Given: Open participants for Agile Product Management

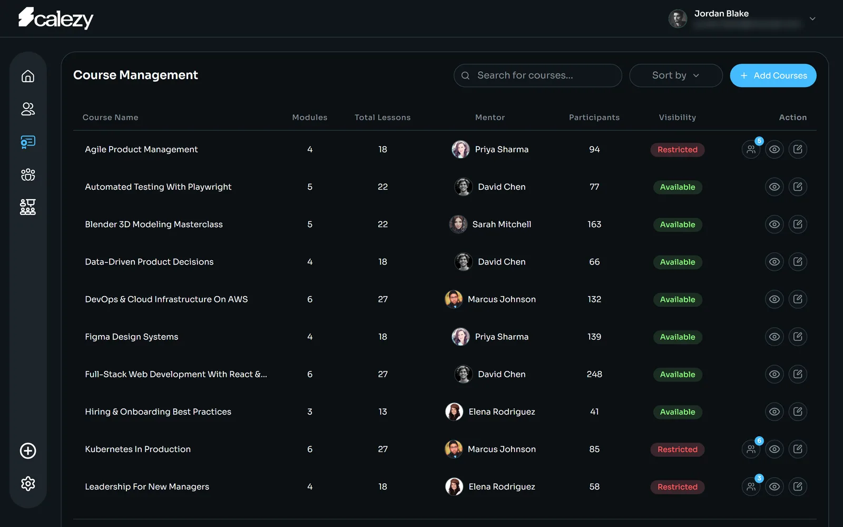Looking at the screenshot, I should (x=751, y=150).
